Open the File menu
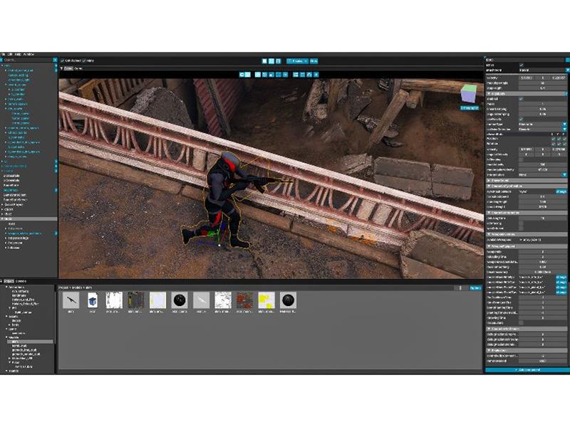This screenshot has height=427, width=570. pyautogui.click(x=3, y=54)
